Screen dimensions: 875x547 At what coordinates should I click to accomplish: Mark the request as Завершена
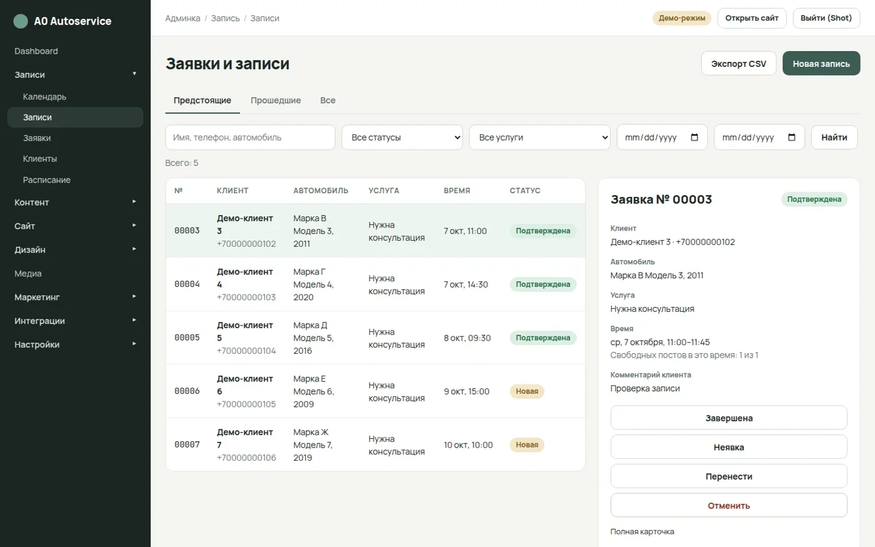click(729, 418)
